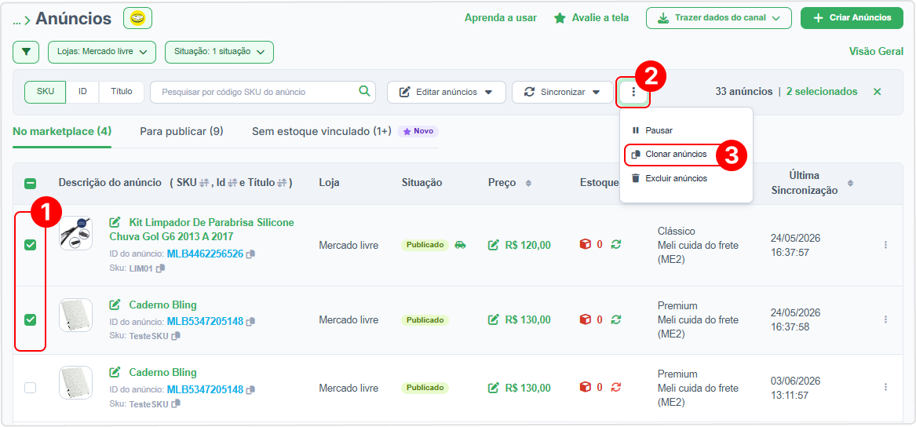This screenshot has width=916, height=427.
Task: Expand the Lojas: Mercado livre filter
Action: point(102,52)
